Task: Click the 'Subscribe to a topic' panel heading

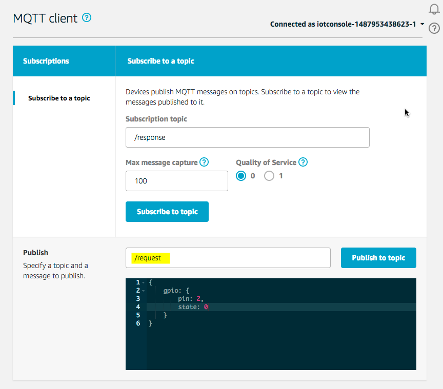Action: (x=161, y=61)
